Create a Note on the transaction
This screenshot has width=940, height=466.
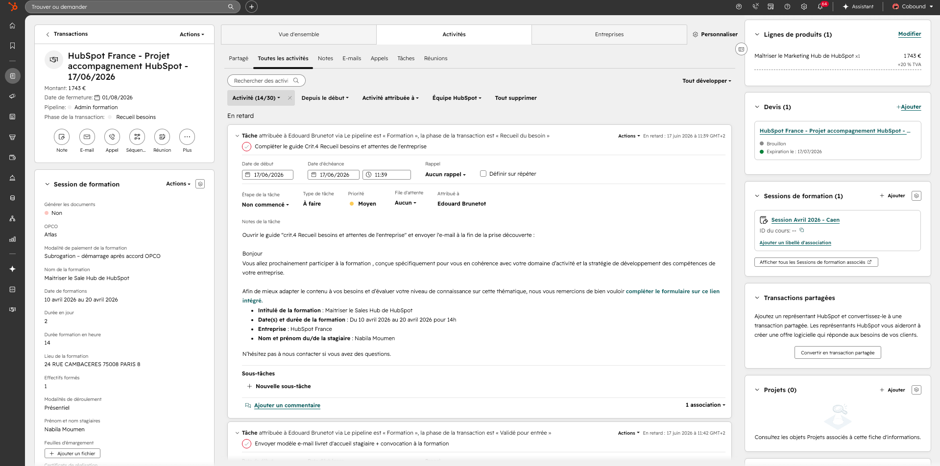point(62,137)
